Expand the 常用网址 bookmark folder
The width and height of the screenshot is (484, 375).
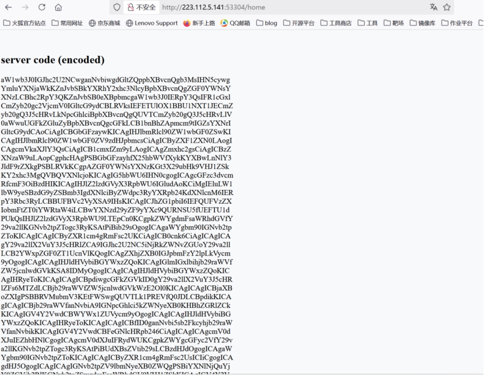point(68,23)
